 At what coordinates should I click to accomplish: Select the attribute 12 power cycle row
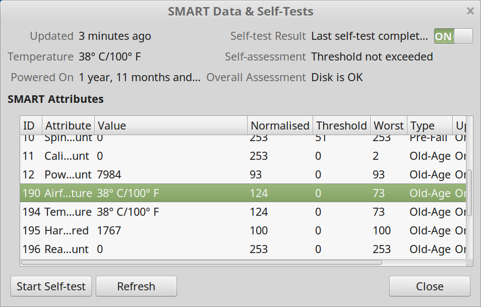tap(202, 175)
